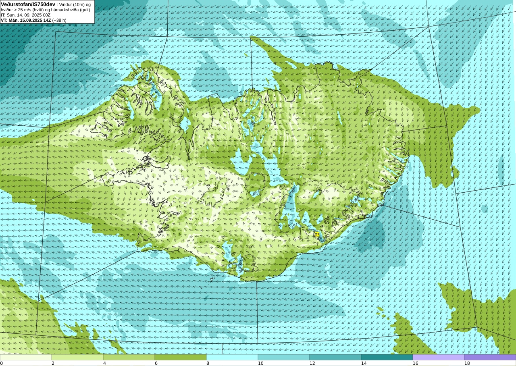Image resolution: width=516 pixels, height=366 pixels.
Task: Click the legend tick label 4
Action: pyautogui.click(x=104, y=363)
